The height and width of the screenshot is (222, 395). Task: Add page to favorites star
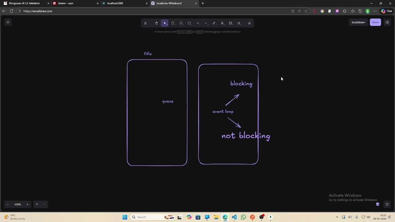[306, 11]
